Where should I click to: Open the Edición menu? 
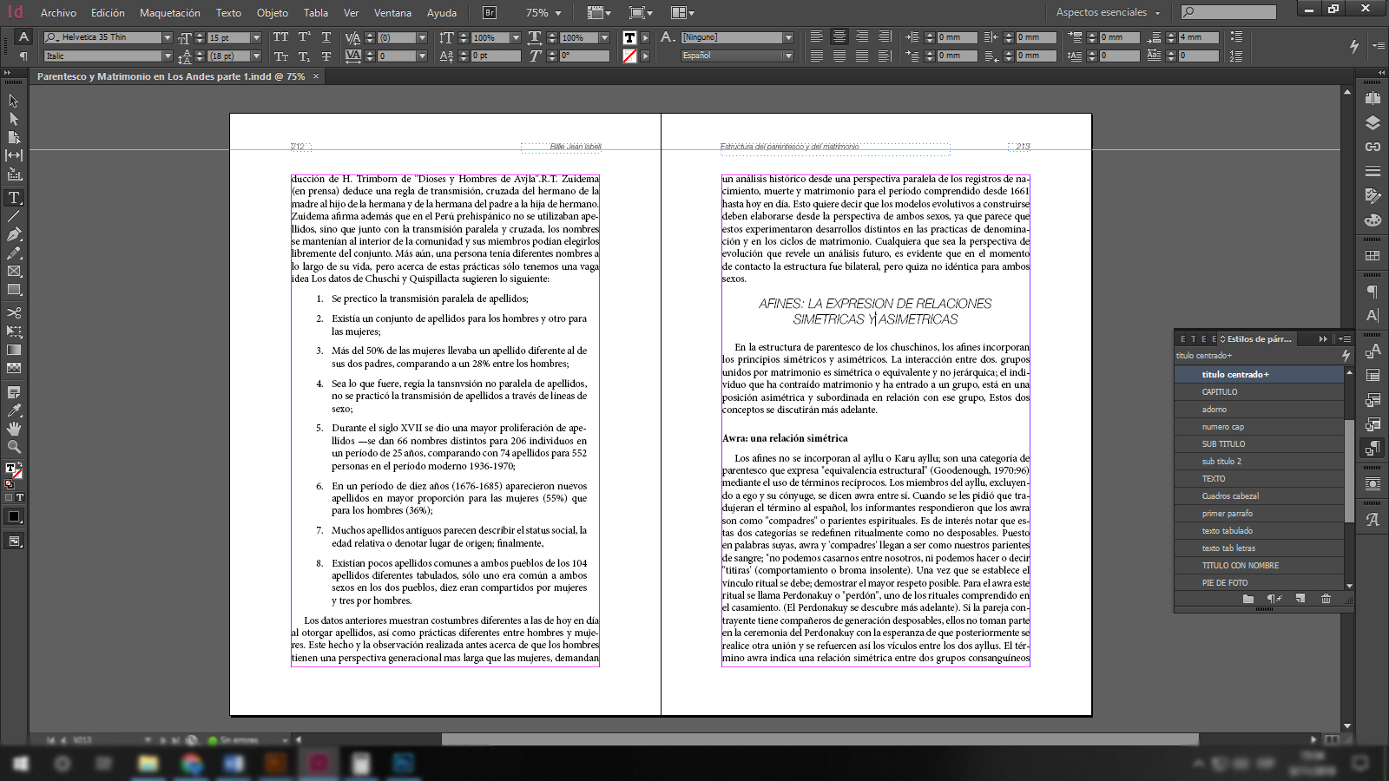click(108, 13)
